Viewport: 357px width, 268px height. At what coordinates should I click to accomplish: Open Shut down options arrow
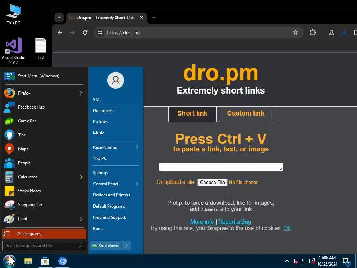(126, 246)
